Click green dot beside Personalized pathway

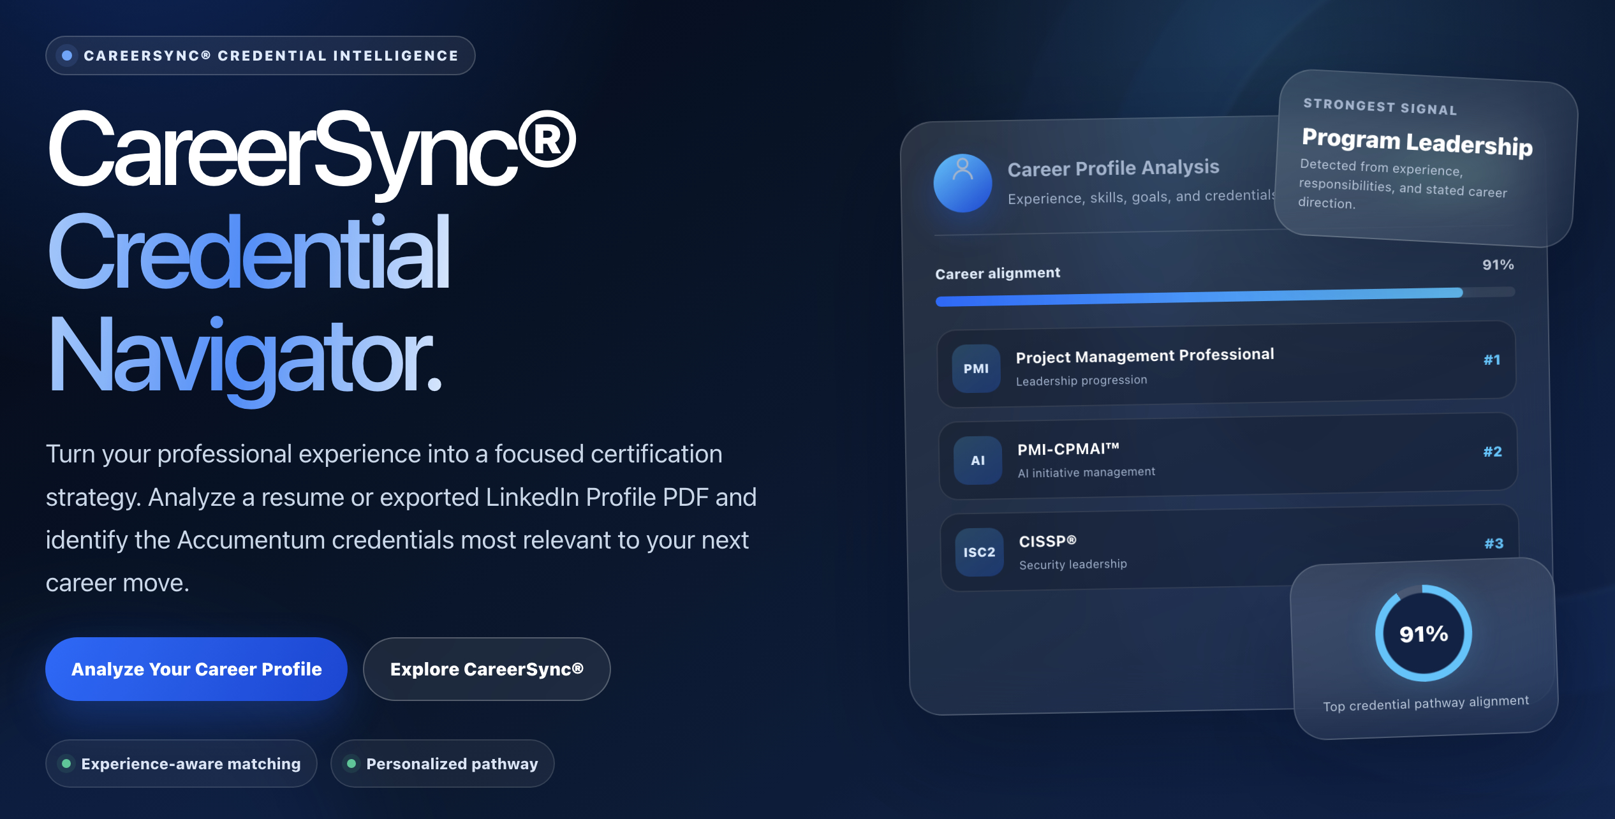pyautogui.click(x=351, y=764)
